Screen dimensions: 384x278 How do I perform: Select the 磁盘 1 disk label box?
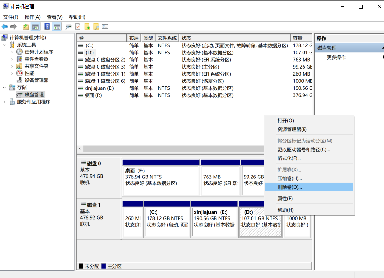99,219
